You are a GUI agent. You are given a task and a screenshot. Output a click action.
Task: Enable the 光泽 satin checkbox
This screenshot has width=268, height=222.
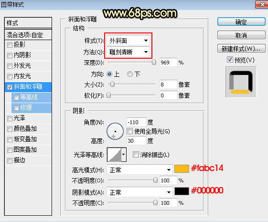pos(10,118)
